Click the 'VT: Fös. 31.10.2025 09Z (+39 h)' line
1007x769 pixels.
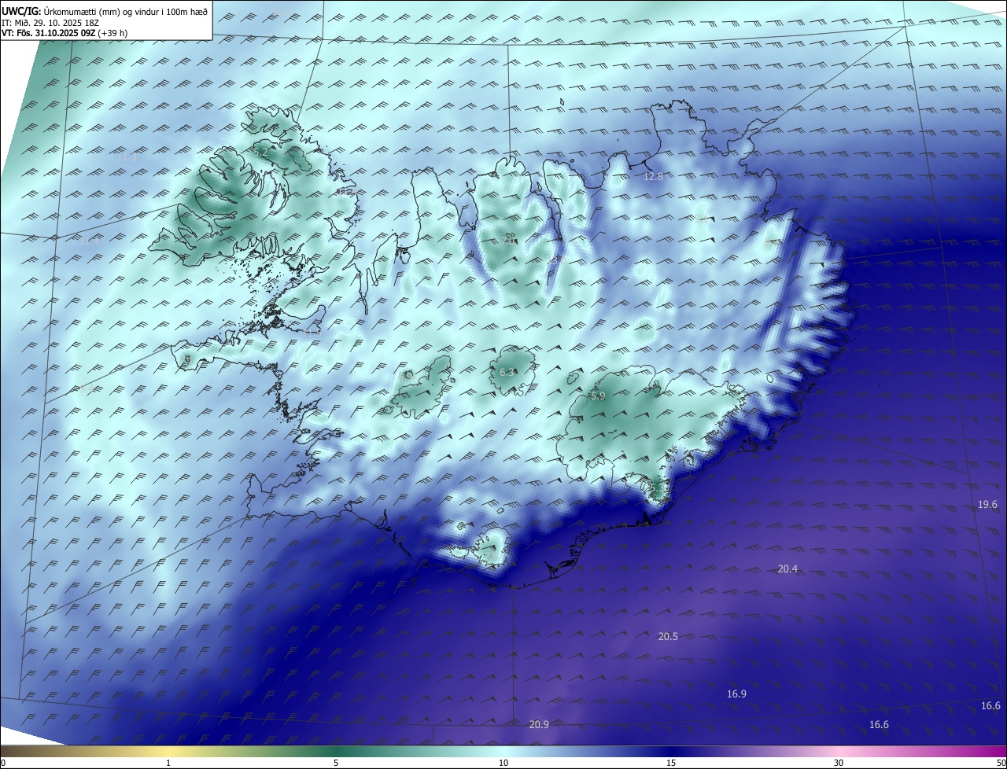pyautogui.click(x=65, y=34)
